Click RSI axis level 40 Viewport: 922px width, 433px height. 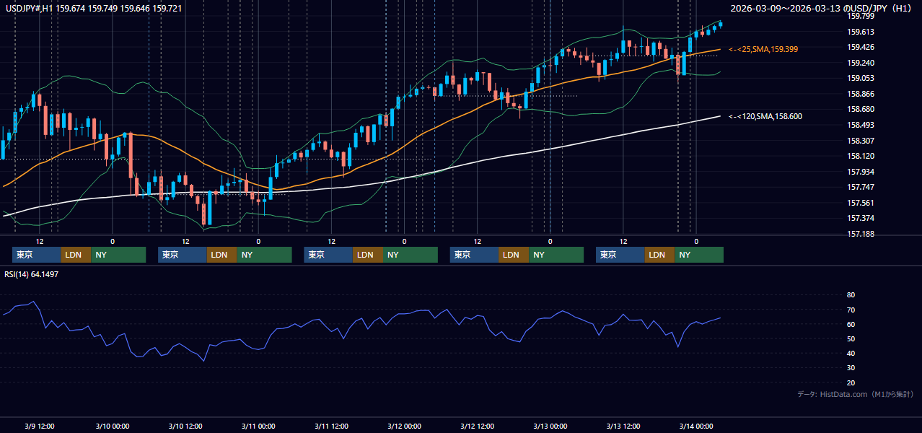pos(851,353)
